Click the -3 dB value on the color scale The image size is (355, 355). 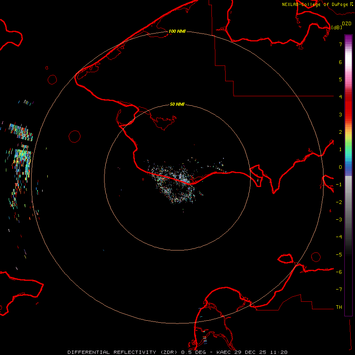pyautogui.click(x=339, y=220)
